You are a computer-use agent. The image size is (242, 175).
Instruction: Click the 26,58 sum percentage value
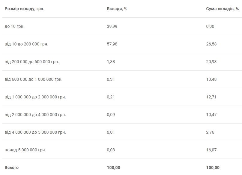[x=211, y=44]
